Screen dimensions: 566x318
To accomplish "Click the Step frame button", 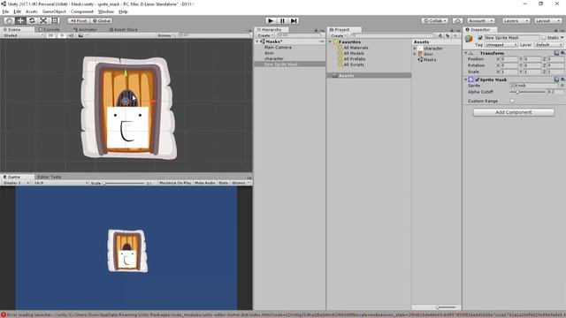I will (294, 21).
